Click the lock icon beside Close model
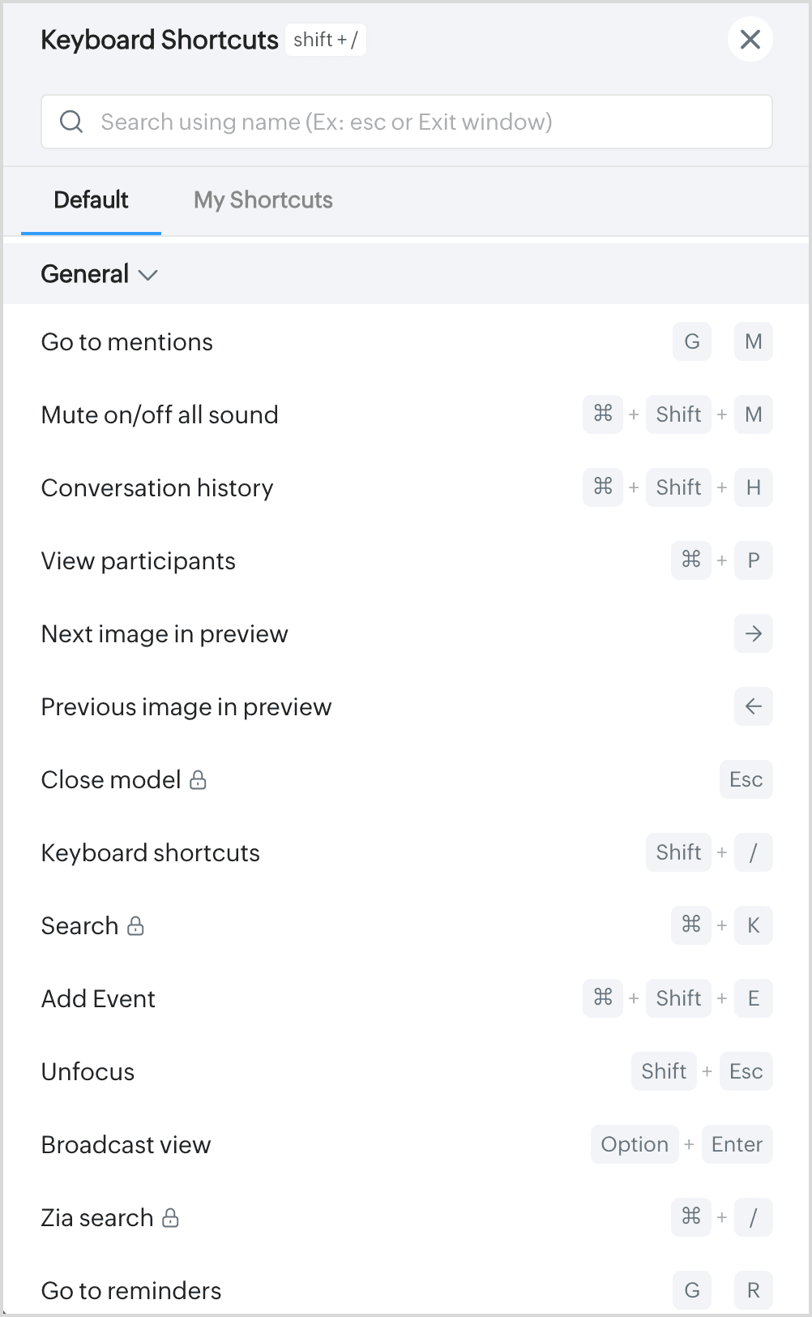 pyautogui.click(x=199, y=780)
